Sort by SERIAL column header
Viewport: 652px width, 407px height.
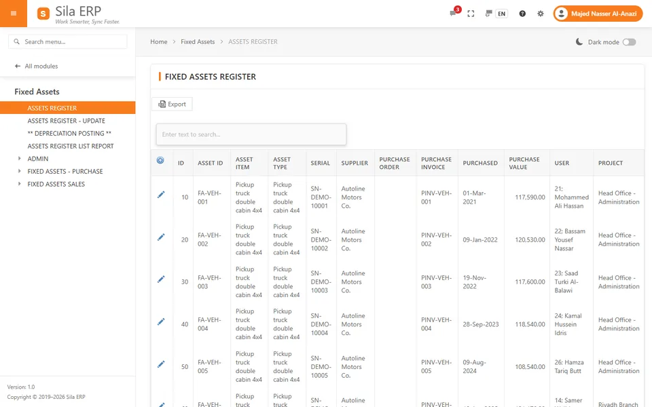point(320,163)
